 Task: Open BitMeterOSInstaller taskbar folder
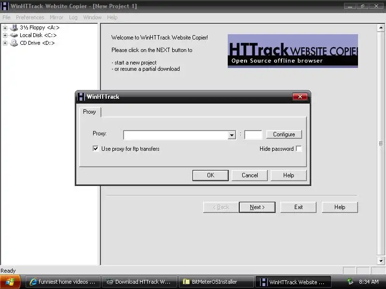[x=216, y=282]
